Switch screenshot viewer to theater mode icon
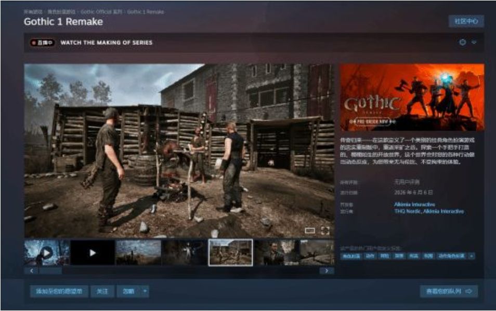 tap(310, 231)
